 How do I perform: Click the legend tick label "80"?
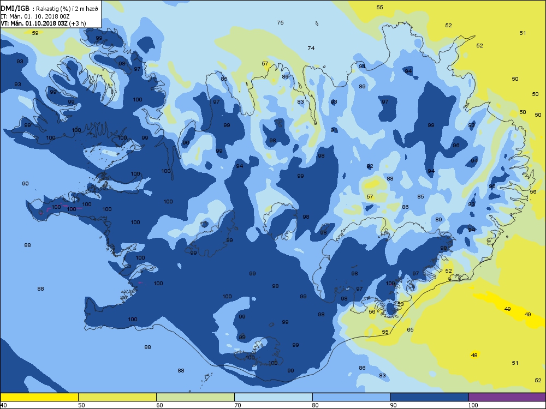coord(316,405)
